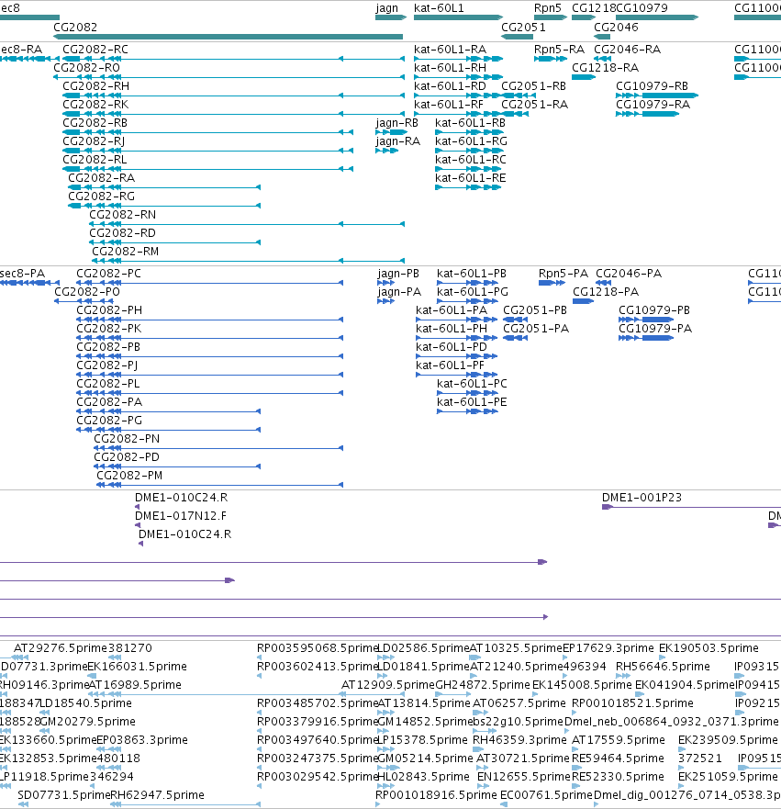The image size is (781, 809).
Task: Select the bs22g10.5prime EST label
Action: pos(519,722)
